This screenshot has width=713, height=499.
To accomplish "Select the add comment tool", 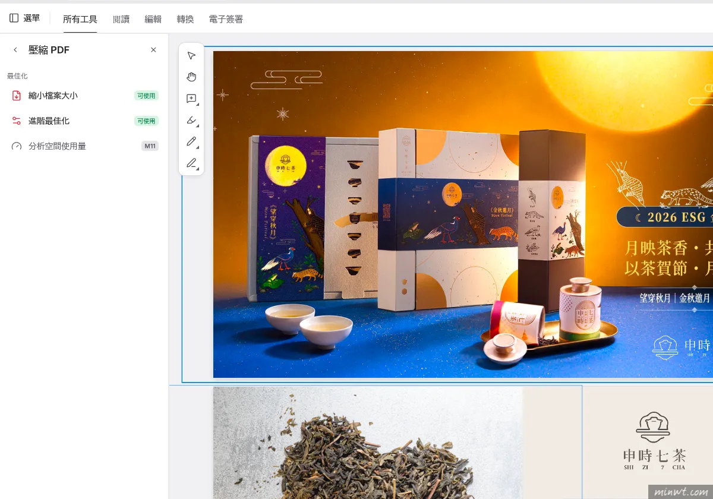I will (x=191, y=99).
